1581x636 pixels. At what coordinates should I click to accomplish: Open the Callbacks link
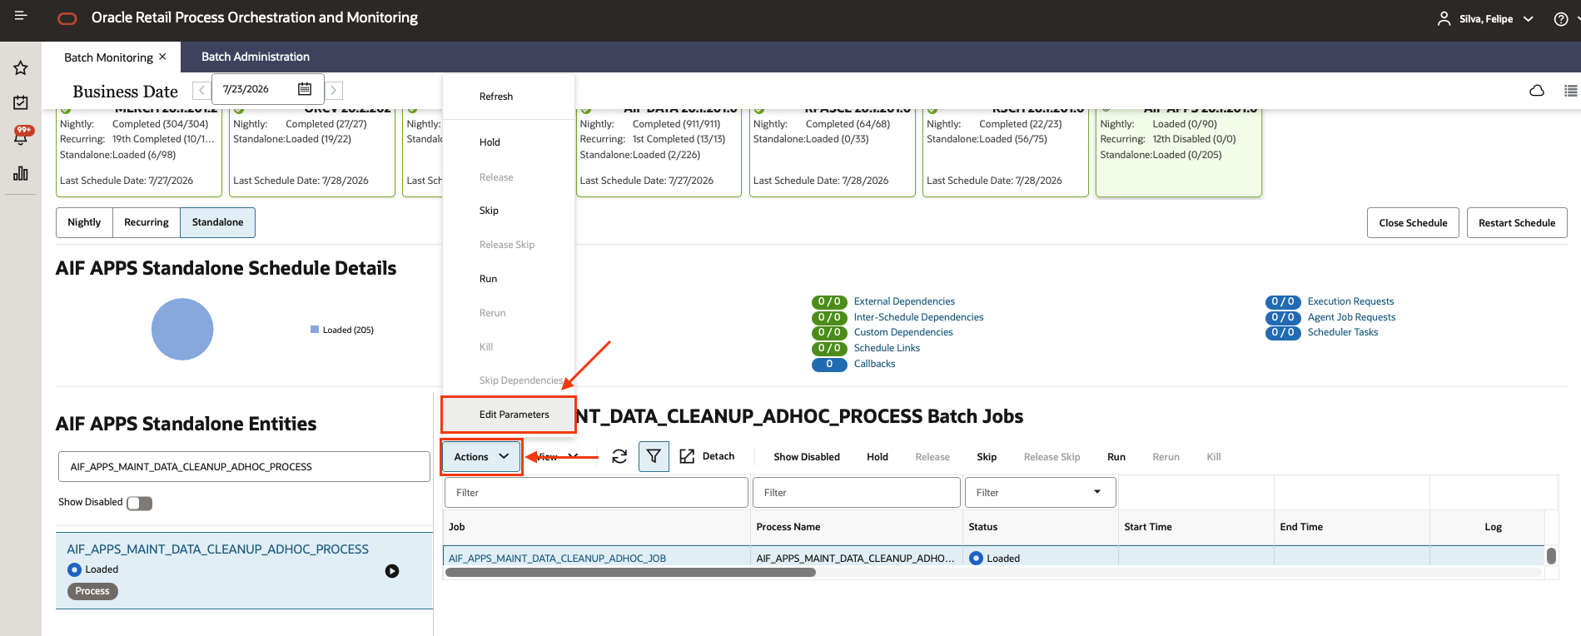(874, 364)
